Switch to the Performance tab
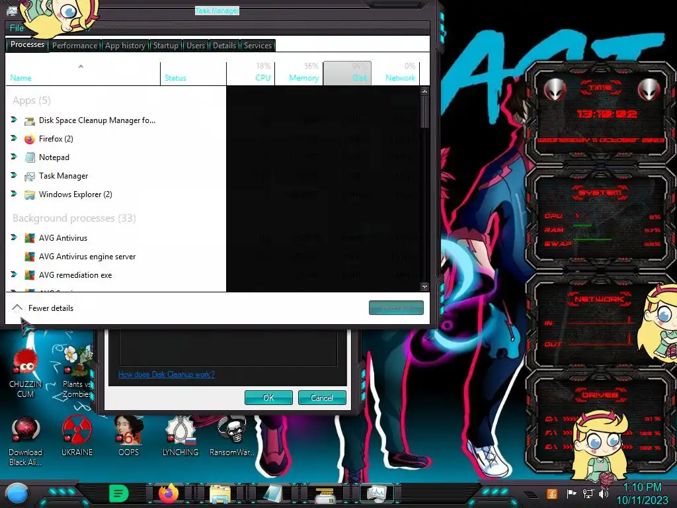 point(75,46)
